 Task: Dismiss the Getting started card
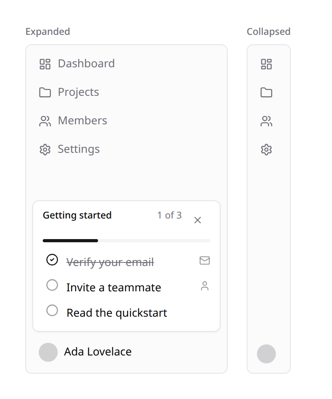pyautogui.click(x=198, y=220)
